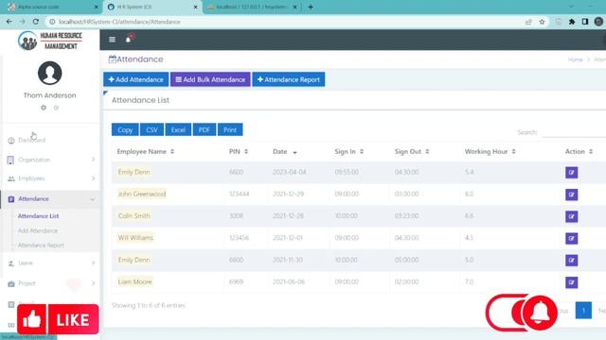606x340 pixels.
Task: Go to pagination page 1
Action: 583,311
